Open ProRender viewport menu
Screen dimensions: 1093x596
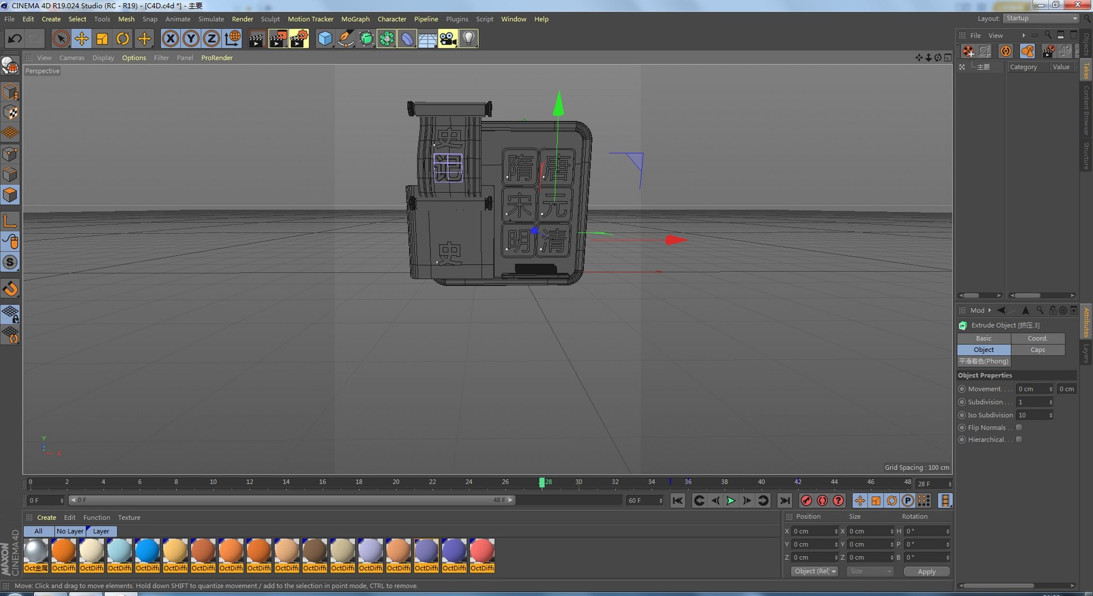[217, 58]
